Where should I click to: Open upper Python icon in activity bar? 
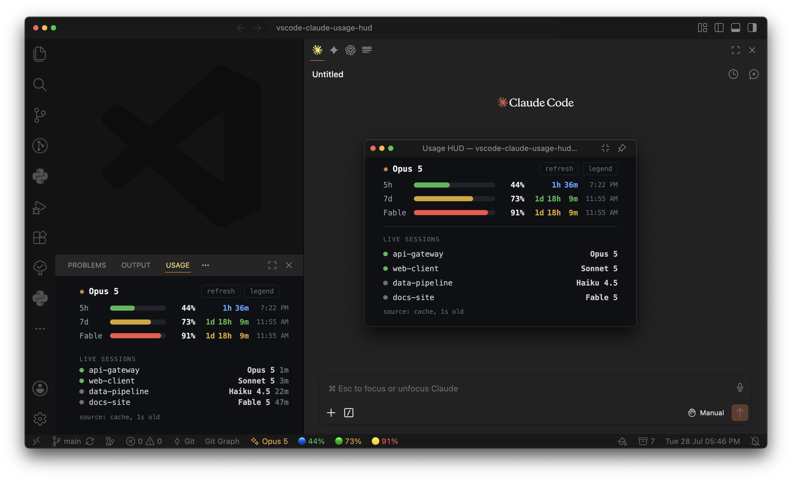tap(40, 176)
